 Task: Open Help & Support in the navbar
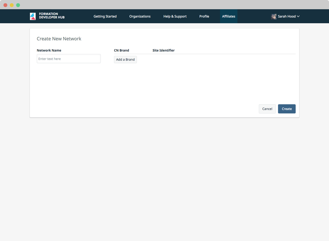[x=175, y=16]
